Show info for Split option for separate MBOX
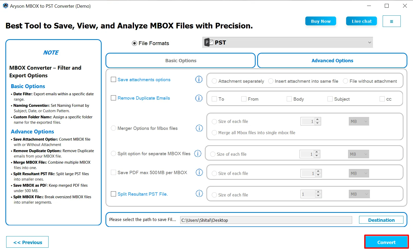This screenshot has height=252, width=413. click(198, 154)
